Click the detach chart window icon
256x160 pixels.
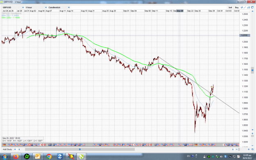coord(252,7)
